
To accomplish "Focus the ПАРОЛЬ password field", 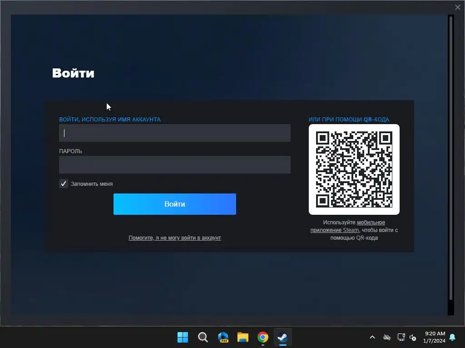I will [175, 164].
